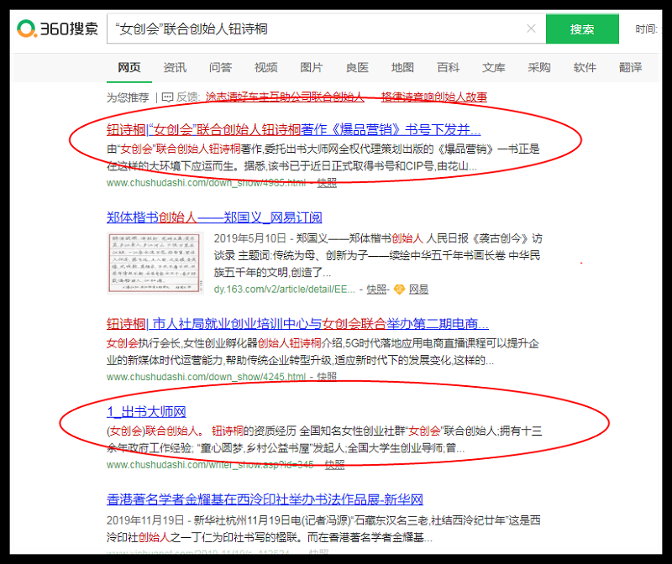This screenshot has width=672, height=564.
Task: Open the 1_出书大师网 result link
Action: [x=146, y=411]
